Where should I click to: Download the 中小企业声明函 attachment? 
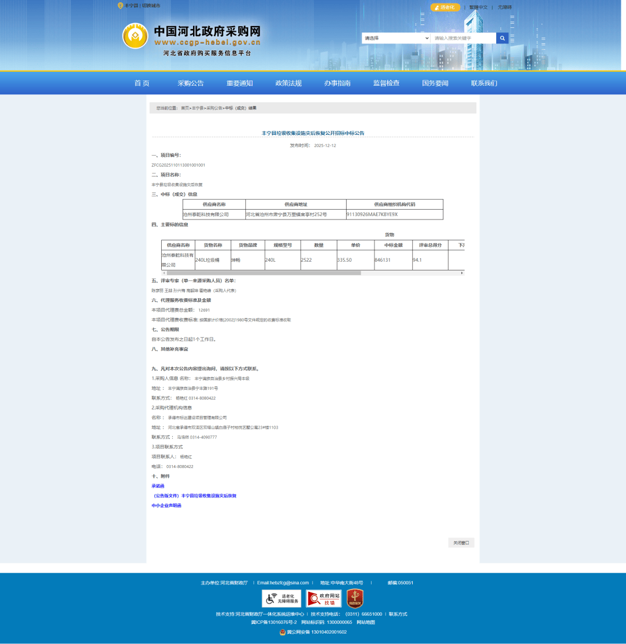166,506
